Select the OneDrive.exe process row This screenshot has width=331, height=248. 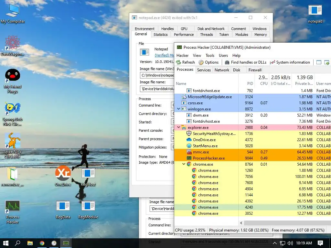coord(252,140)
